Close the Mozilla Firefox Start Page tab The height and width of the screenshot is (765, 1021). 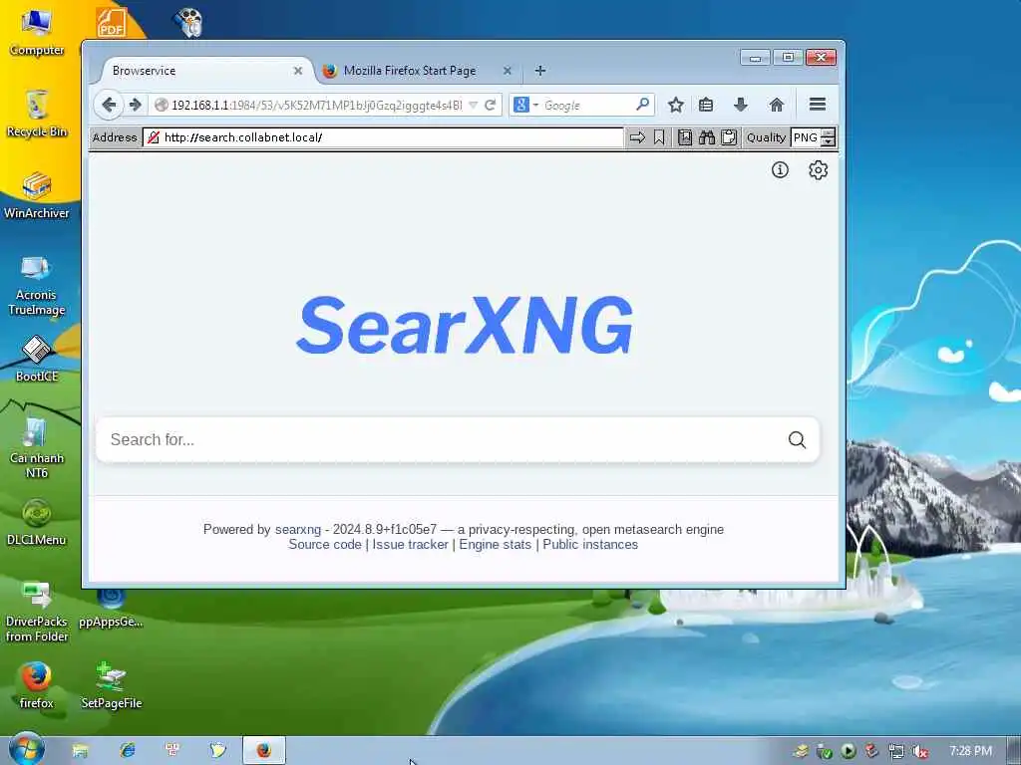tap(508, 71)
